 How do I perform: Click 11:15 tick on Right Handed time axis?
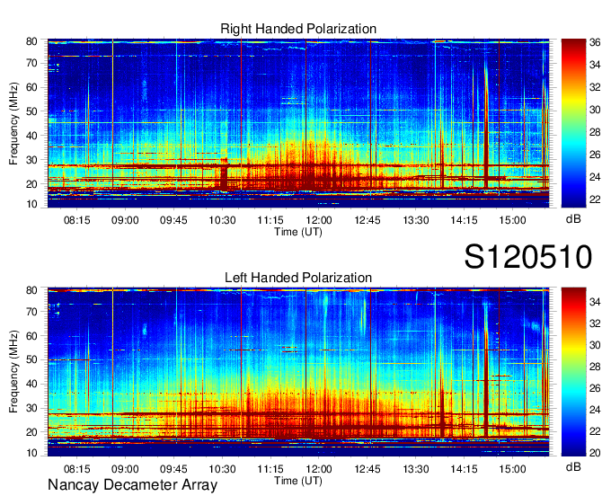270,220
